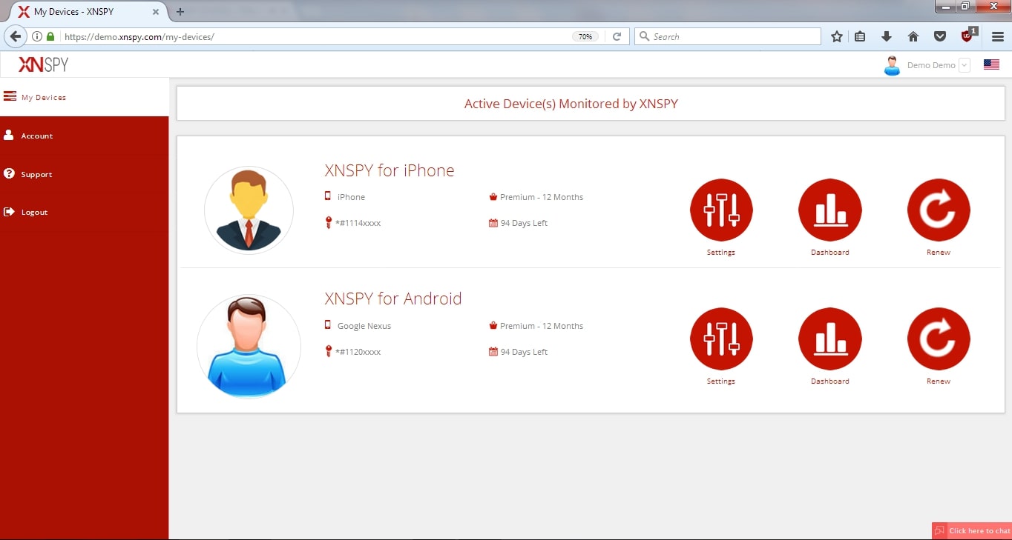Click the iPhone device name text
1012x540 pixels.
click(351, 197)
